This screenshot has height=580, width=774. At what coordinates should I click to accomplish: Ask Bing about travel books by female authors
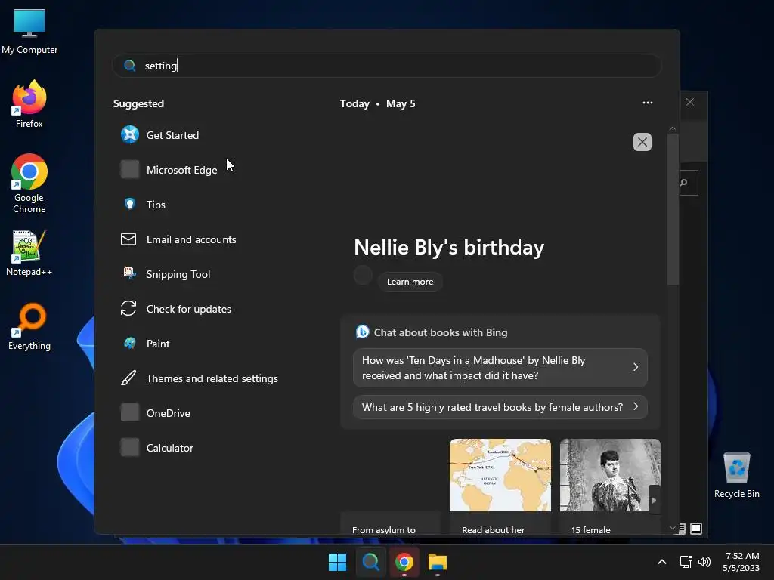click(500, 407)
